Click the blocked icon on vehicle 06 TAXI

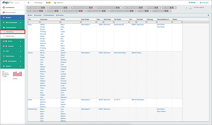click(x=156, y=8)
